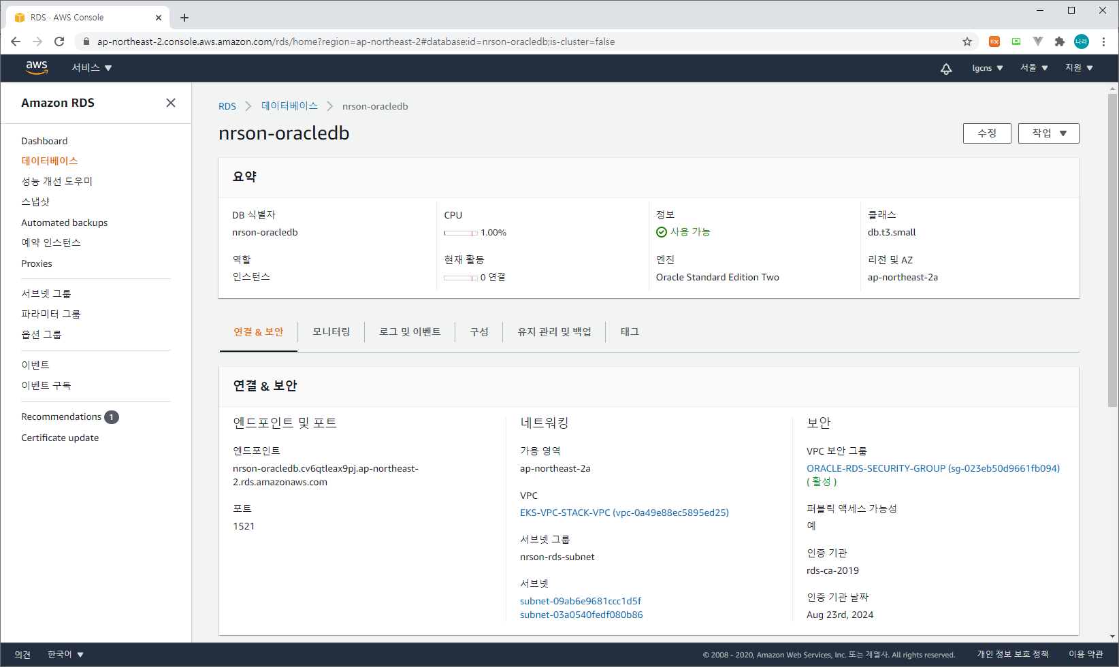Bookmark this page with the star icon
This screenshot has width=1119, height=667.
pos(967,42)
